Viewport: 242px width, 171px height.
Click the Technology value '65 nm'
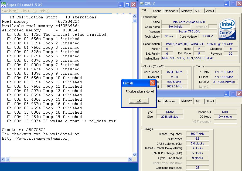169,36
